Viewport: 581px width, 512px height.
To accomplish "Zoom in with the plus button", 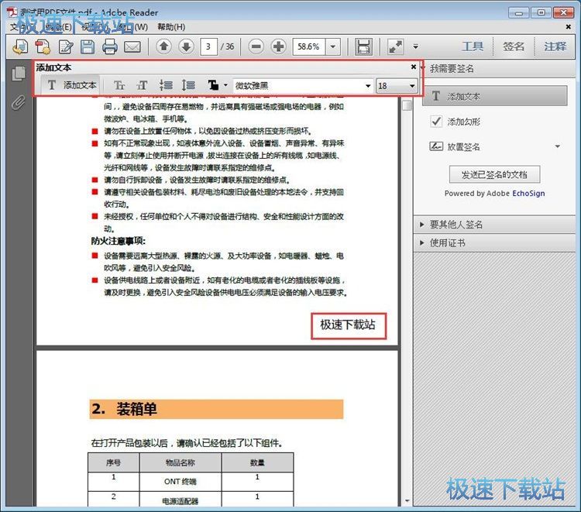I will coord(278,46).
